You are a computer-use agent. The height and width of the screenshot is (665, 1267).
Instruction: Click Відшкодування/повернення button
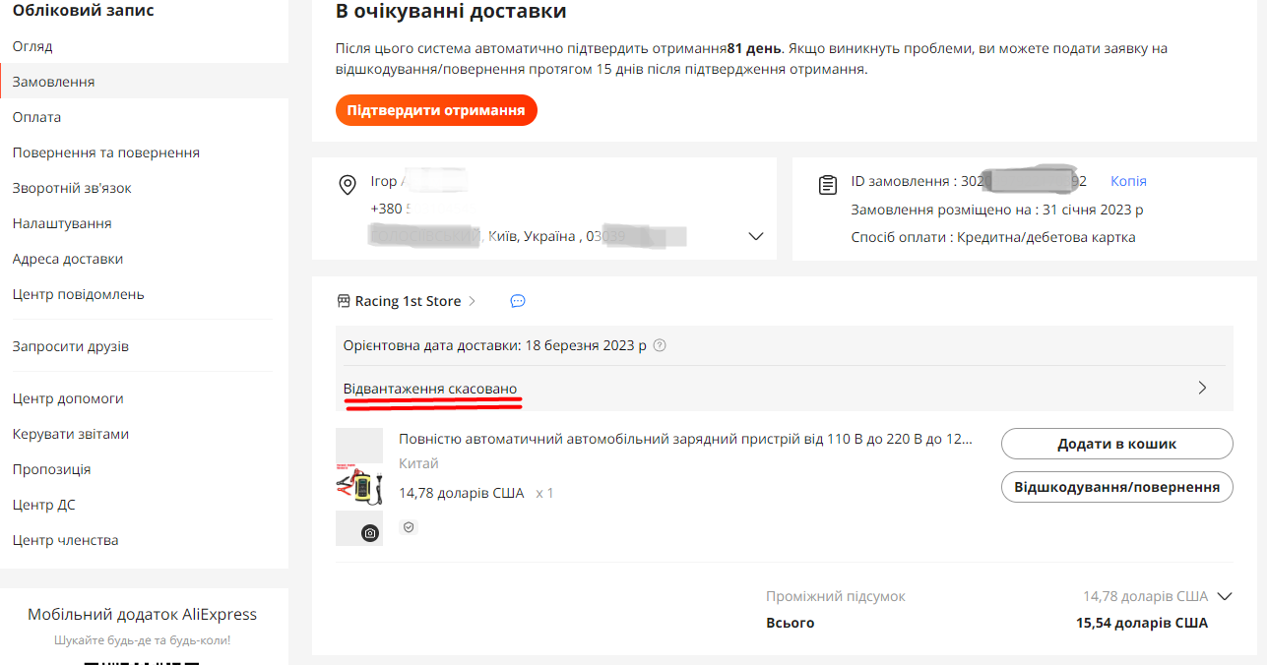pos(1117,487)
